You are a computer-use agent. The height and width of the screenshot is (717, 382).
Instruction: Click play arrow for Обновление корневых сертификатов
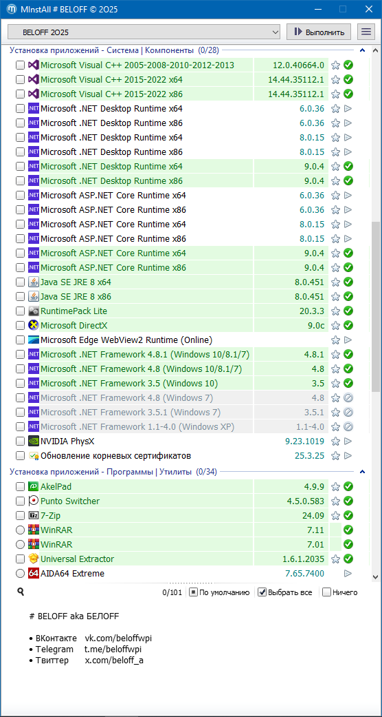tap(348, 456)
